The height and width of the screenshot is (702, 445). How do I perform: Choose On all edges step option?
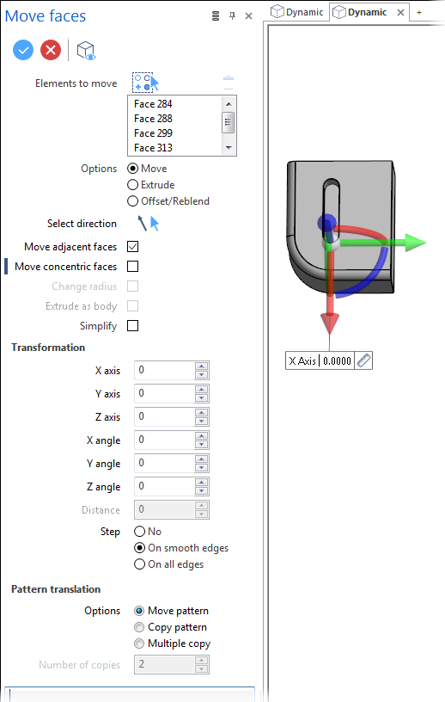140,564
